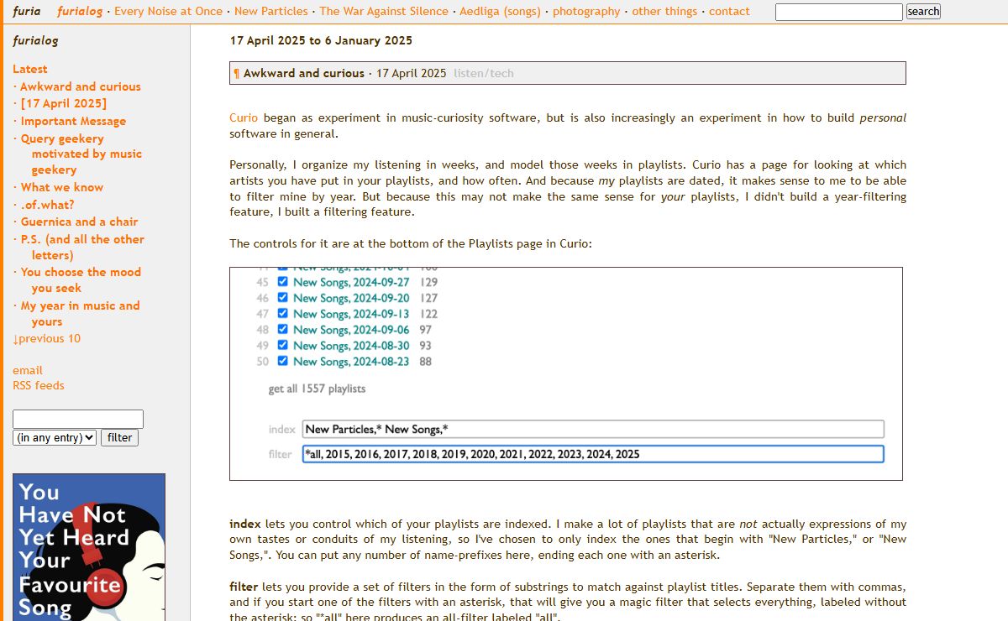Open the [17 April 2025] sidebar entry
The image size is (1008, 621).
(64, 103)
